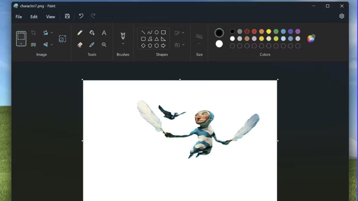
Task: Open Paint settings gear
Action: (x=341, y=16)
